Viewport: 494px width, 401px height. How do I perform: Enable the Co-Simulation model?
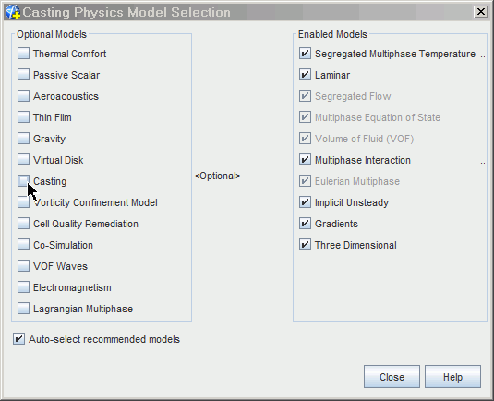[x=24, y=245]
